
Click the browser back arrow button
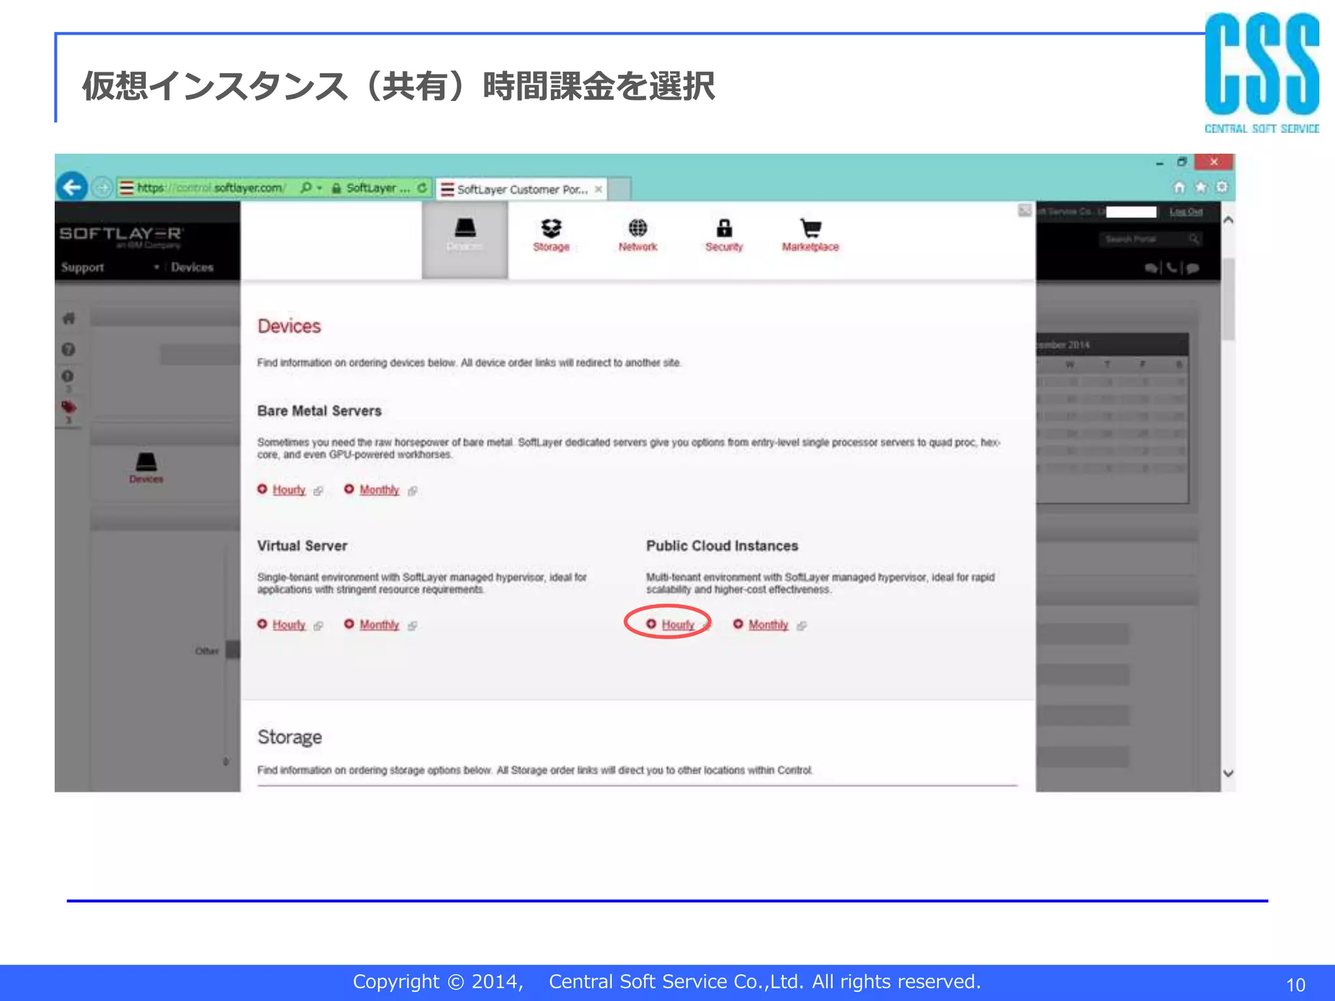tap(72, 188)
